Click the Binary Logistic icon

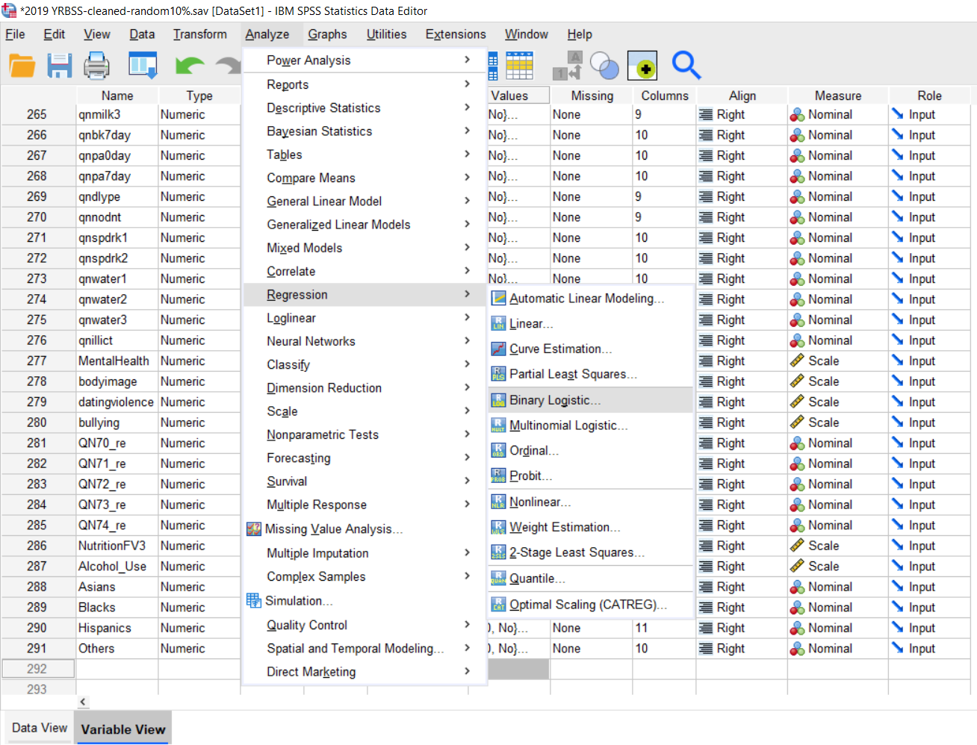click(498, 400)
